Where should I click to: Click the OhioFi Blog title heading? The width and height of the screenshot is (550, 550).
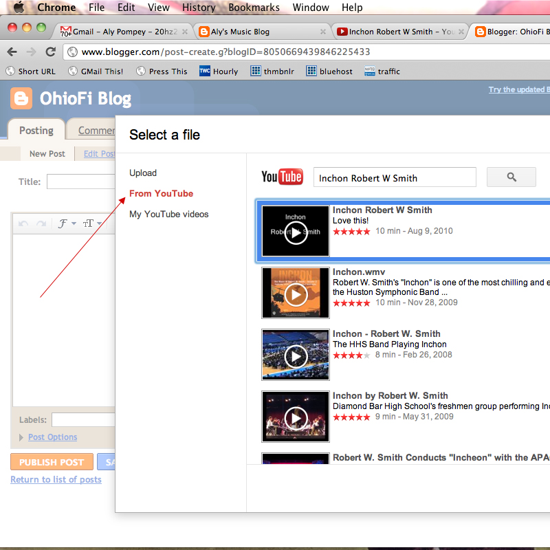point(85,98)
